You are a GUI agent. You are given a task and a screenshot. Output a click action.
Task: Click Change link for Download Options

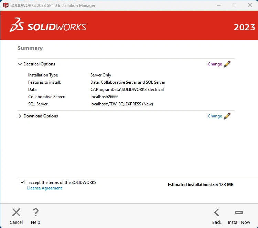tap(215, 116)
